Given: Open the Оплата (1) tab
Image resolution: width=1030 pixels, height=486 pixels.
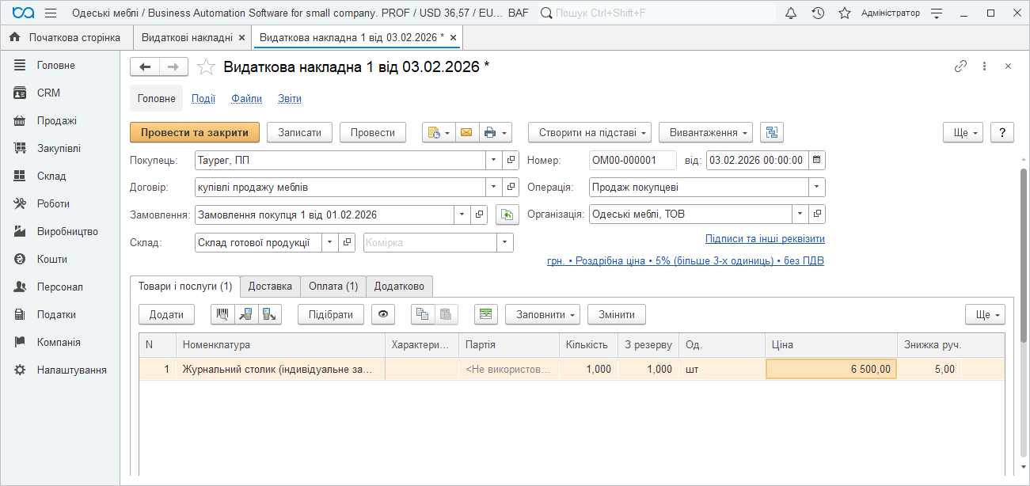Looking at the screenshot, I should [x=333, y=287].
